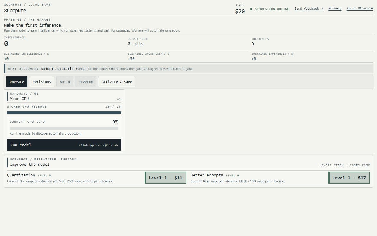Click the SIMULATION ONLINE status text
Image resolution: width=377 pixels, height=236 pixels.
click(272, 9)
